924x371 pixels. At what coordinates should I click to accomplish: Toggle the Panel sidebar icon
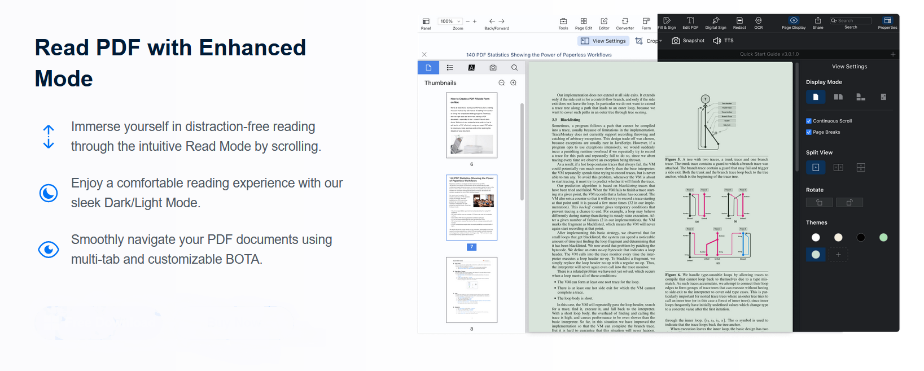pyautogui.click(x=426, y=21)
